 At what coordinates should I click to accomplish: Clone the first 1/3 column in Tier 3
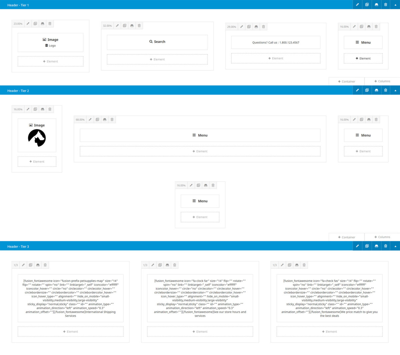[31, 265]
